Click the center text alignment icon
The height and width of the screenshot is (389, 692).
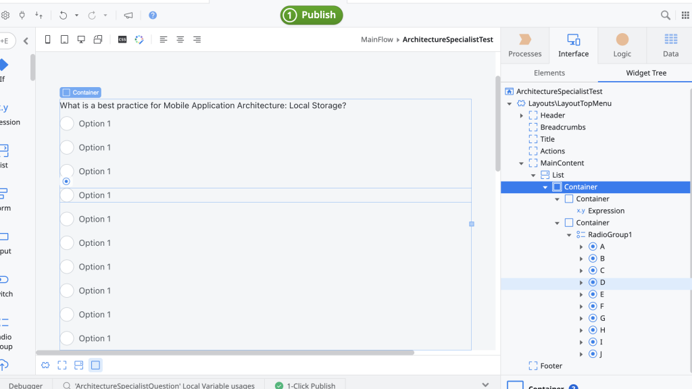pyautogui.click(x=180, y=40)
